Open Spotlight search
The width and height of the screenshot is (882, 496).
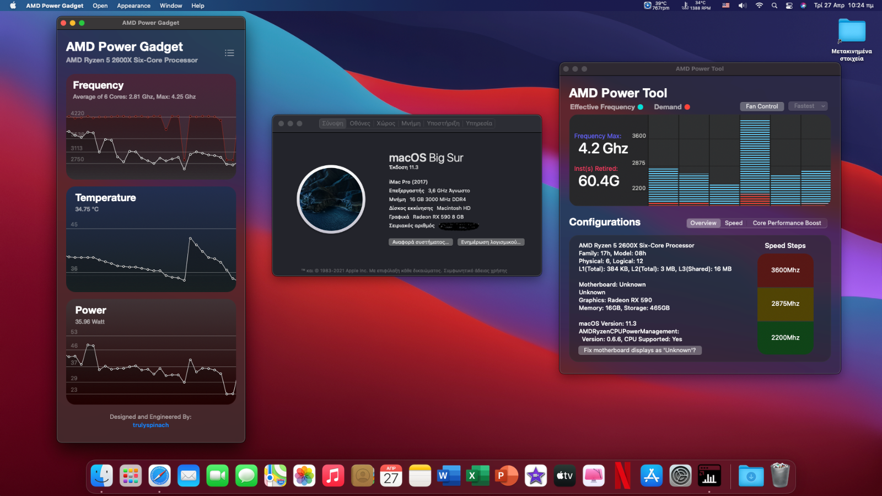[775, 6]
